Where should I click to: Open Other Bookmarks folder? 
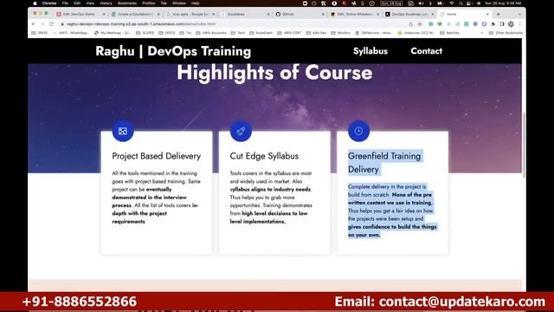pyautogui.click(x=506, y=33)
